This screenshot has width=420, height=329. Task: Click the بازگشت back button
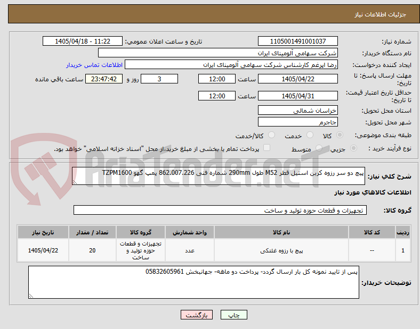pyautogui.click(x=197, y=315)
